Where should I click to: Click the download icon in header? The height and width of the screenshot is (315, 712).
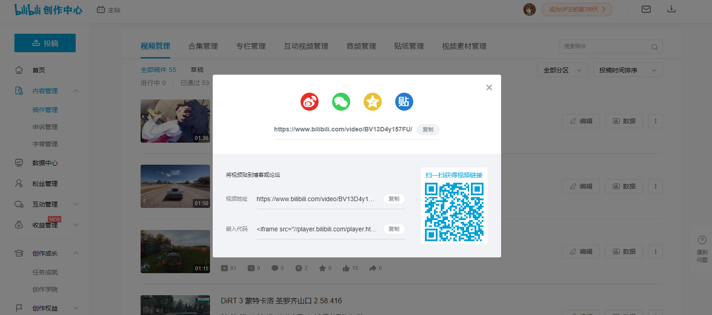[x=671, y=9]
